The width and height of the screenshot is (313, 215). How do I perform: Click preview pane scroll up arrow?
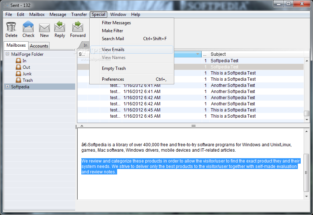[306, 131]
